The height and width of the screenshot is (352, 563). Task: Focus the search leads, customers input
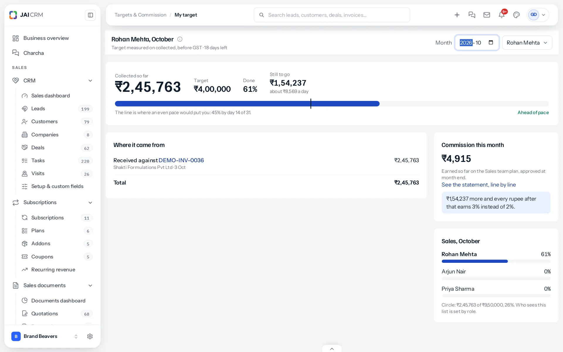[332, 15]
